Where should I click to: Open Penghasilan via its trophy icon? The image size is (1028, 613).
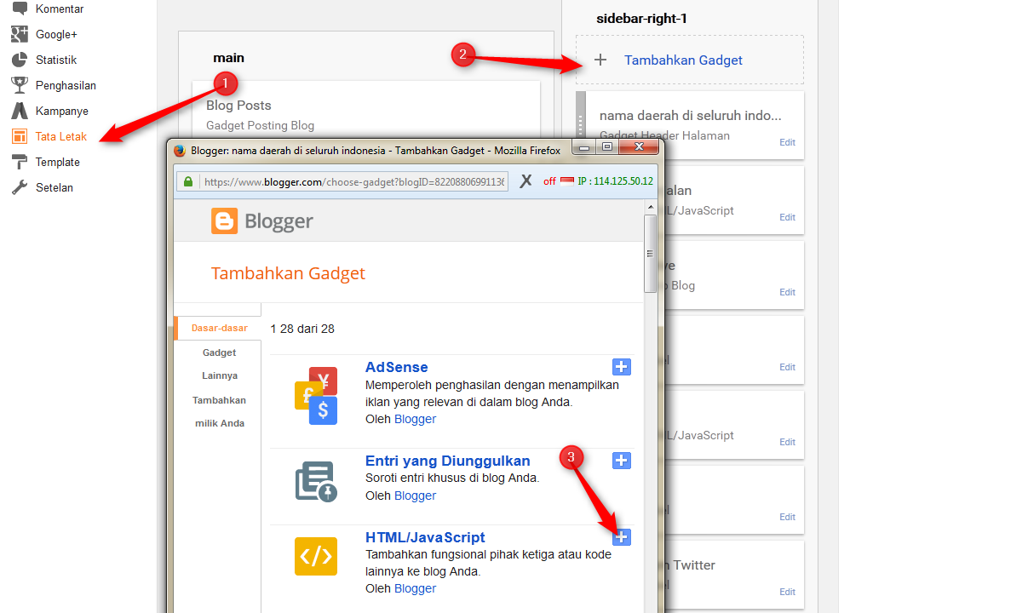coord(20,86)
